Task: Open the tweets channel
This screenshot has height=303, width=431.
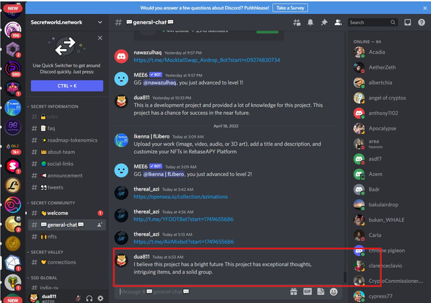Action: [x=67, y=187]
